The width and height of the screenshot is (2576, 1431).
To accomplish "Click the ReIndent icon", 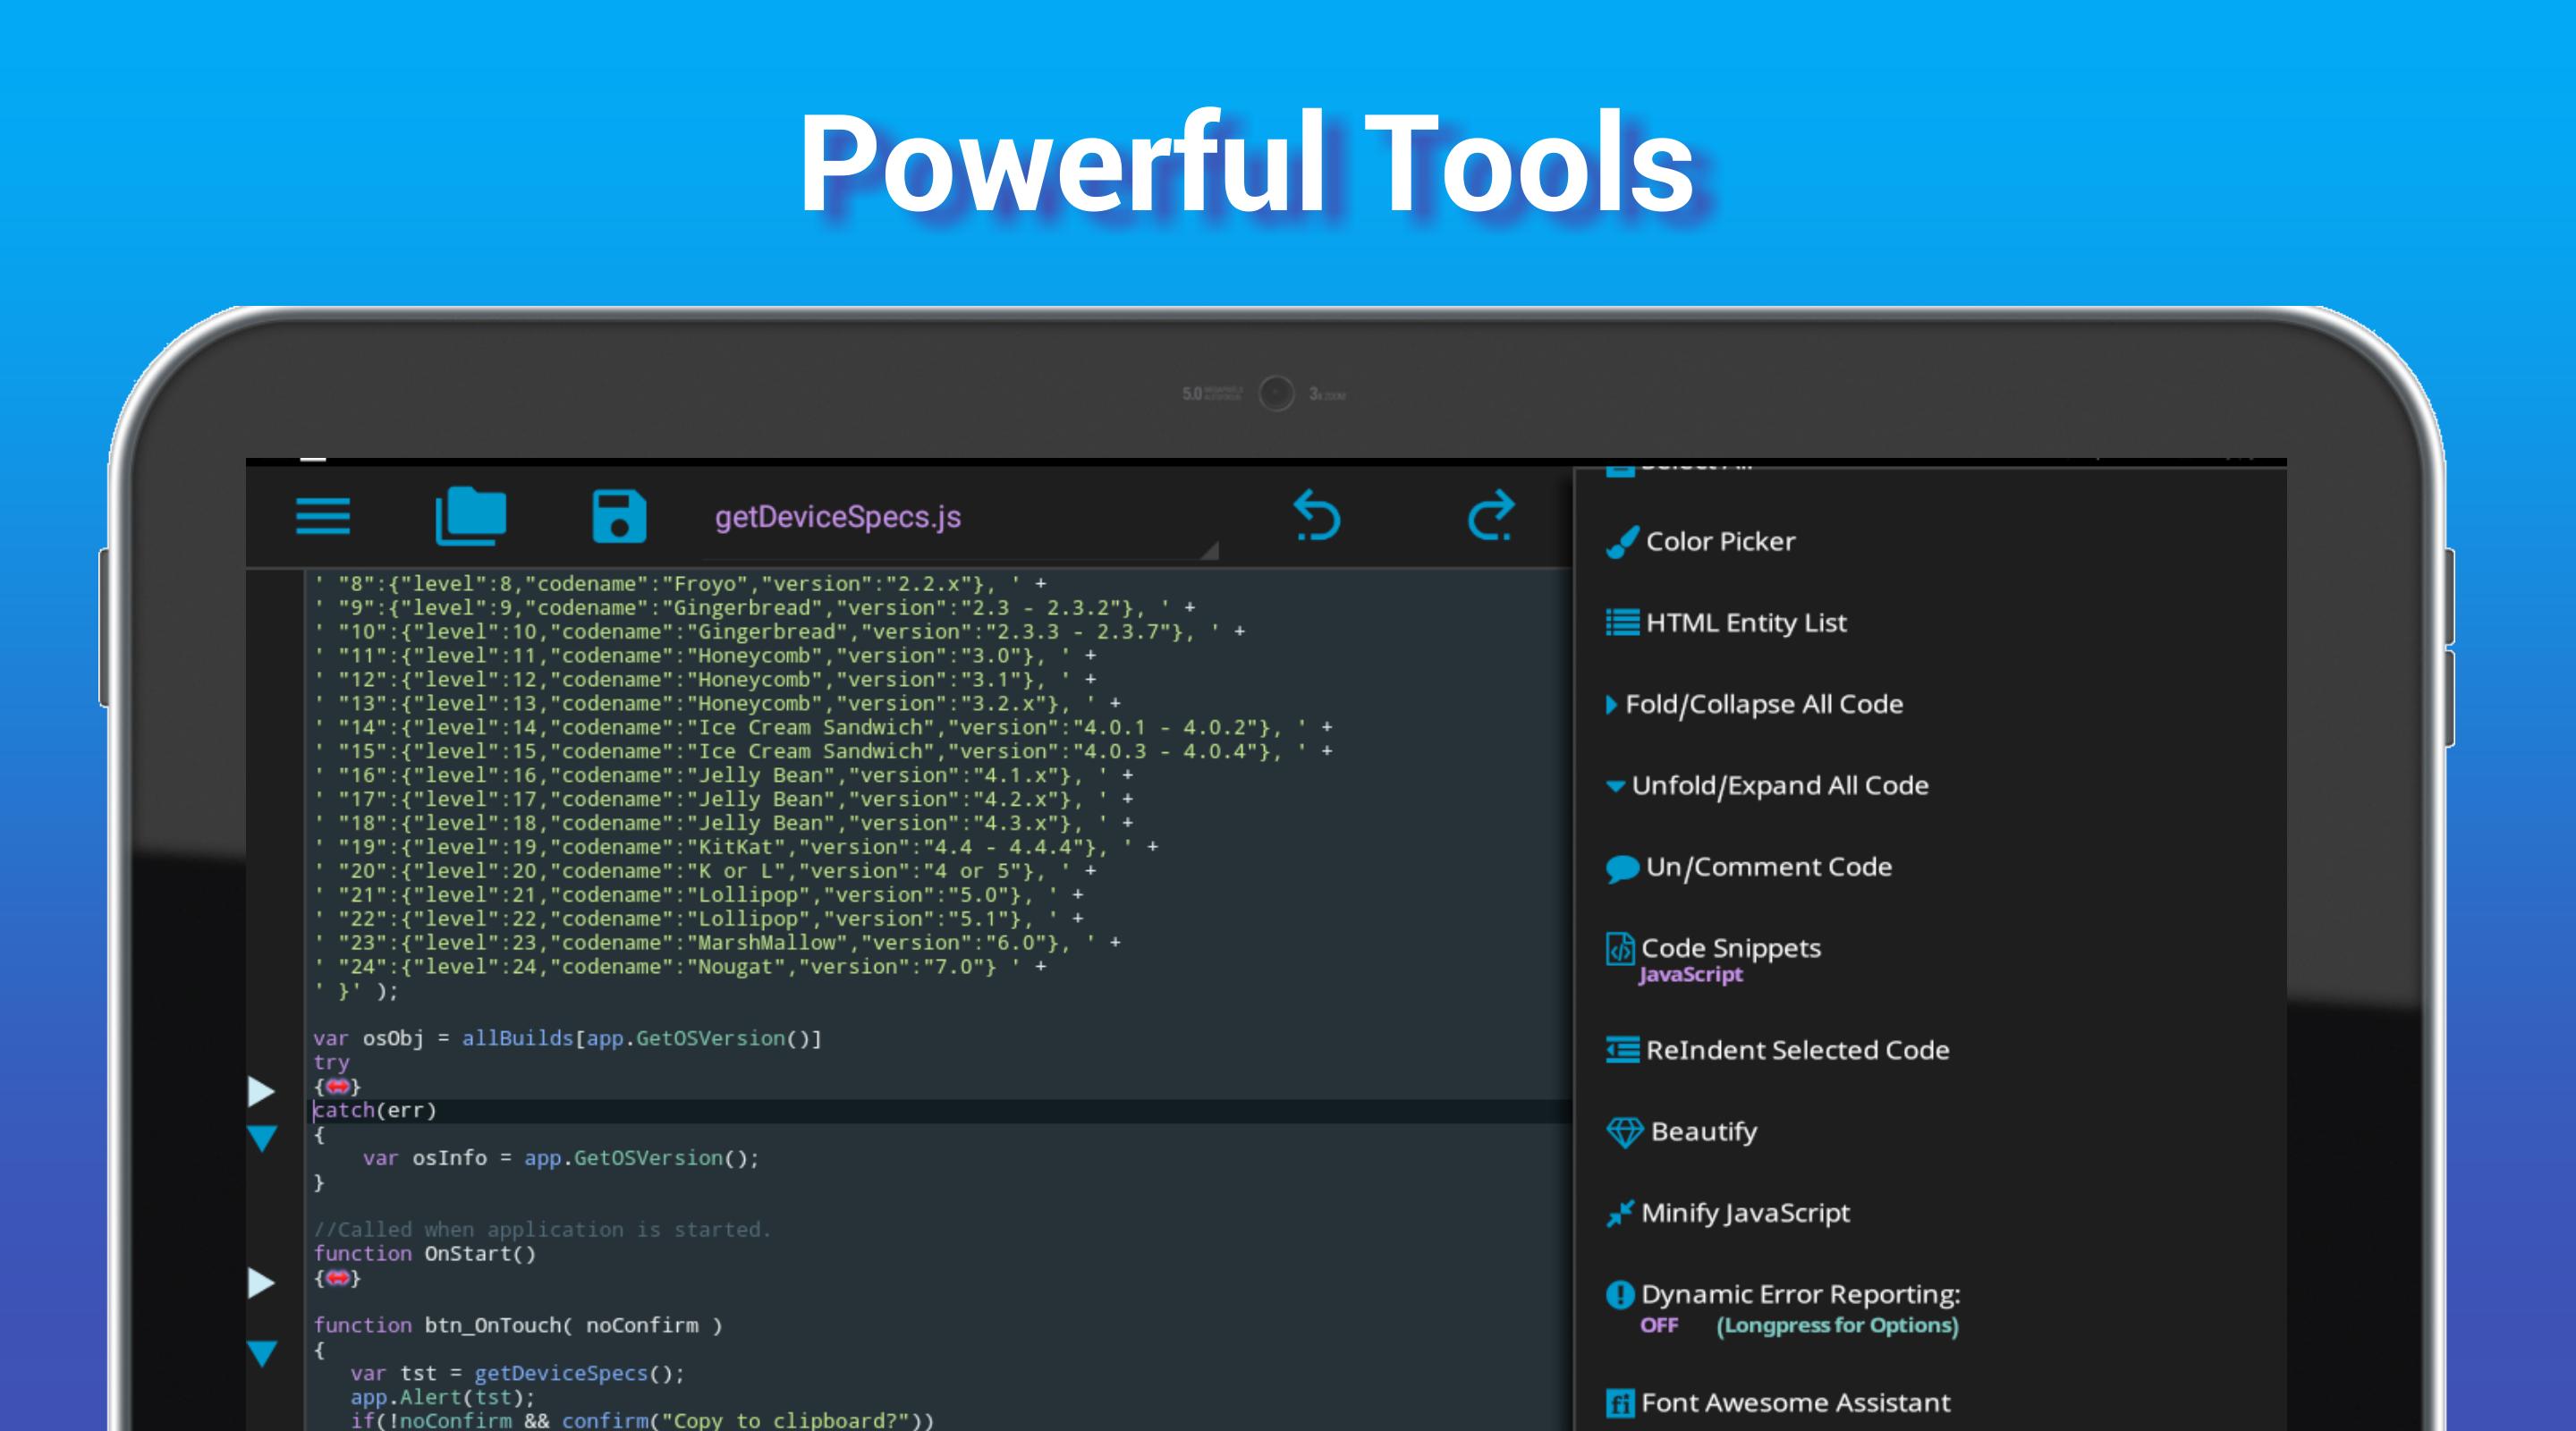I will pos(1622,1049).
